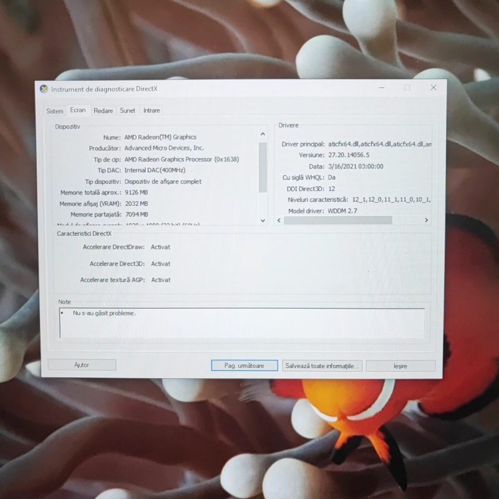499x499 pixels.
Task: Select the Ecran tab
Action: pos(78,110)
